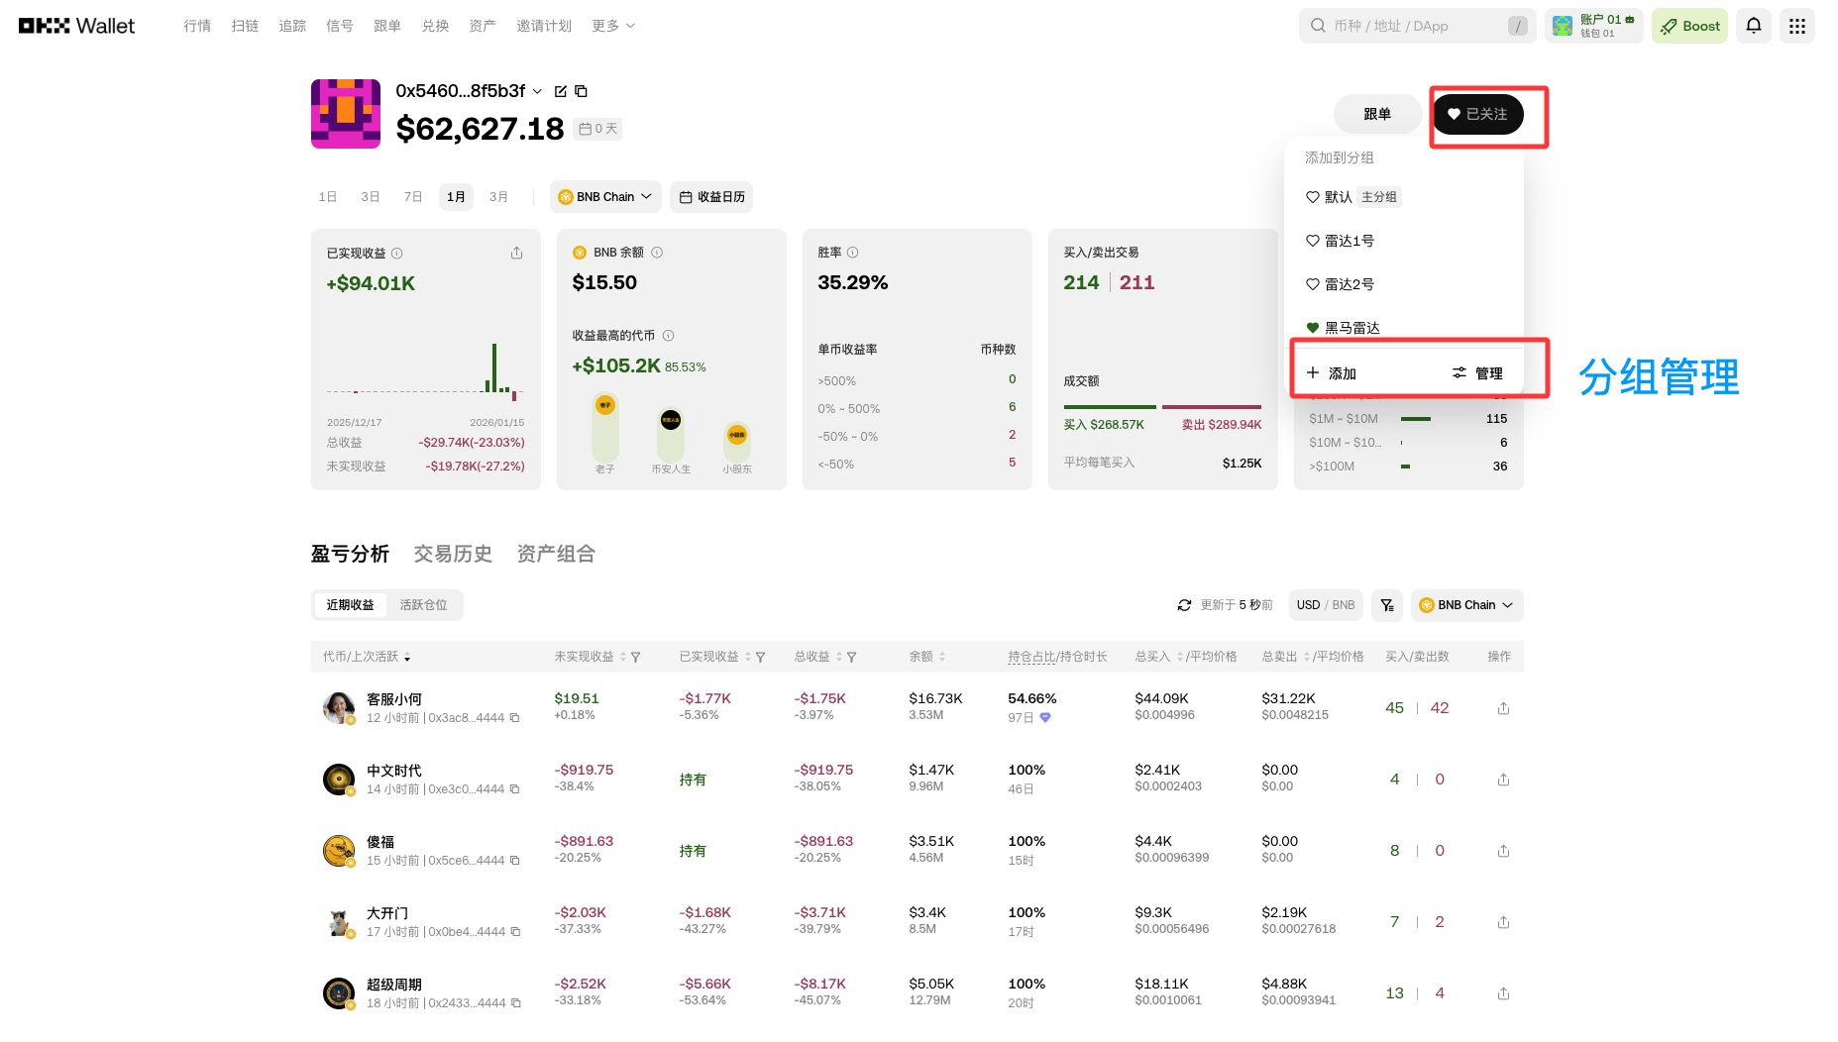Click the edit address name icon

point(561,91)
